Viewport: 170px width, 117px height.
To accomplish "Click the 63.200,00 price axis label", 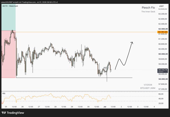I will (163, 14).
